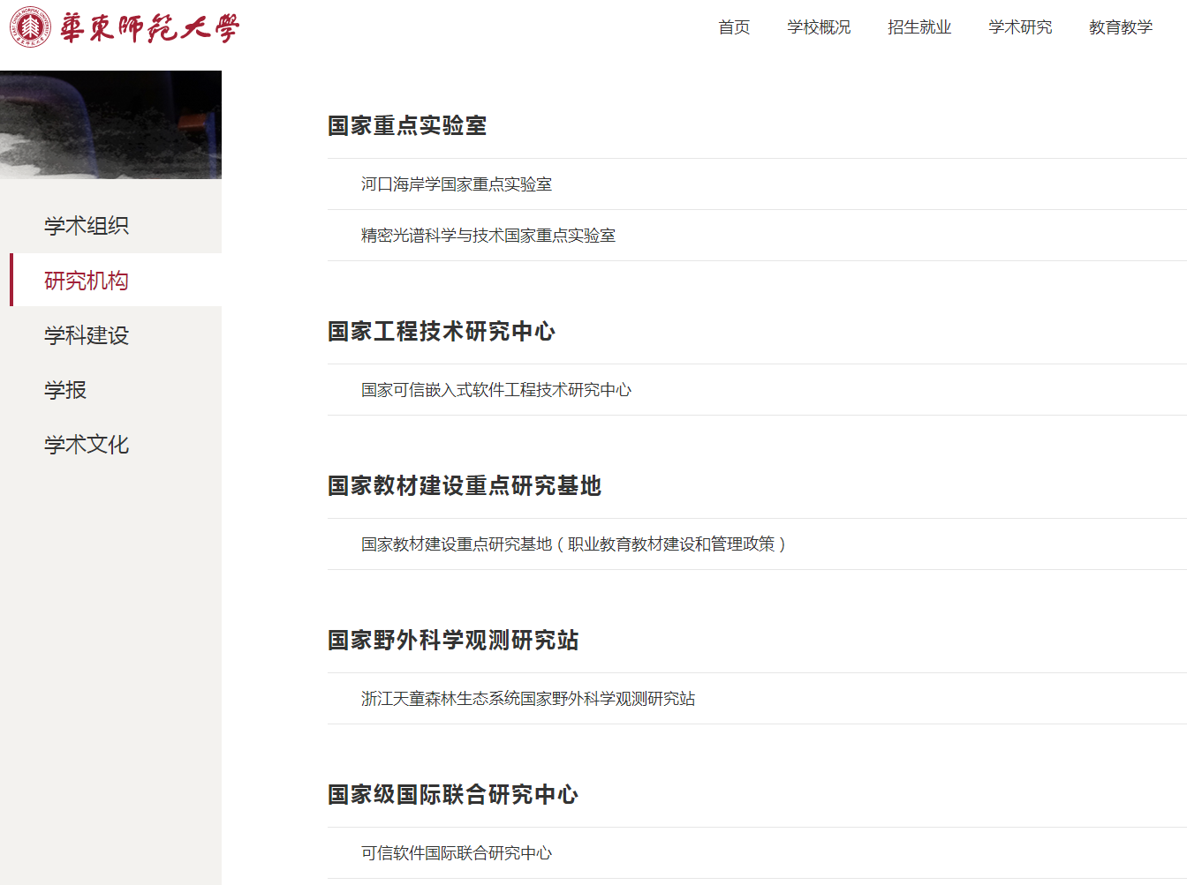Click the sidebar banner image thumbnail
Image resolution: width=1187 pixels, height=885 pixels.
point(110,124)
